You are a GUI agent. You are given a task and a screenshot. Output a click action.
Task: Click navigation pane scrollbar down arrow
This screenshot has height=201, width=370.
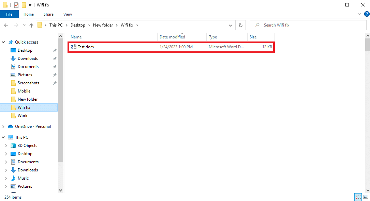pos(60,190)
